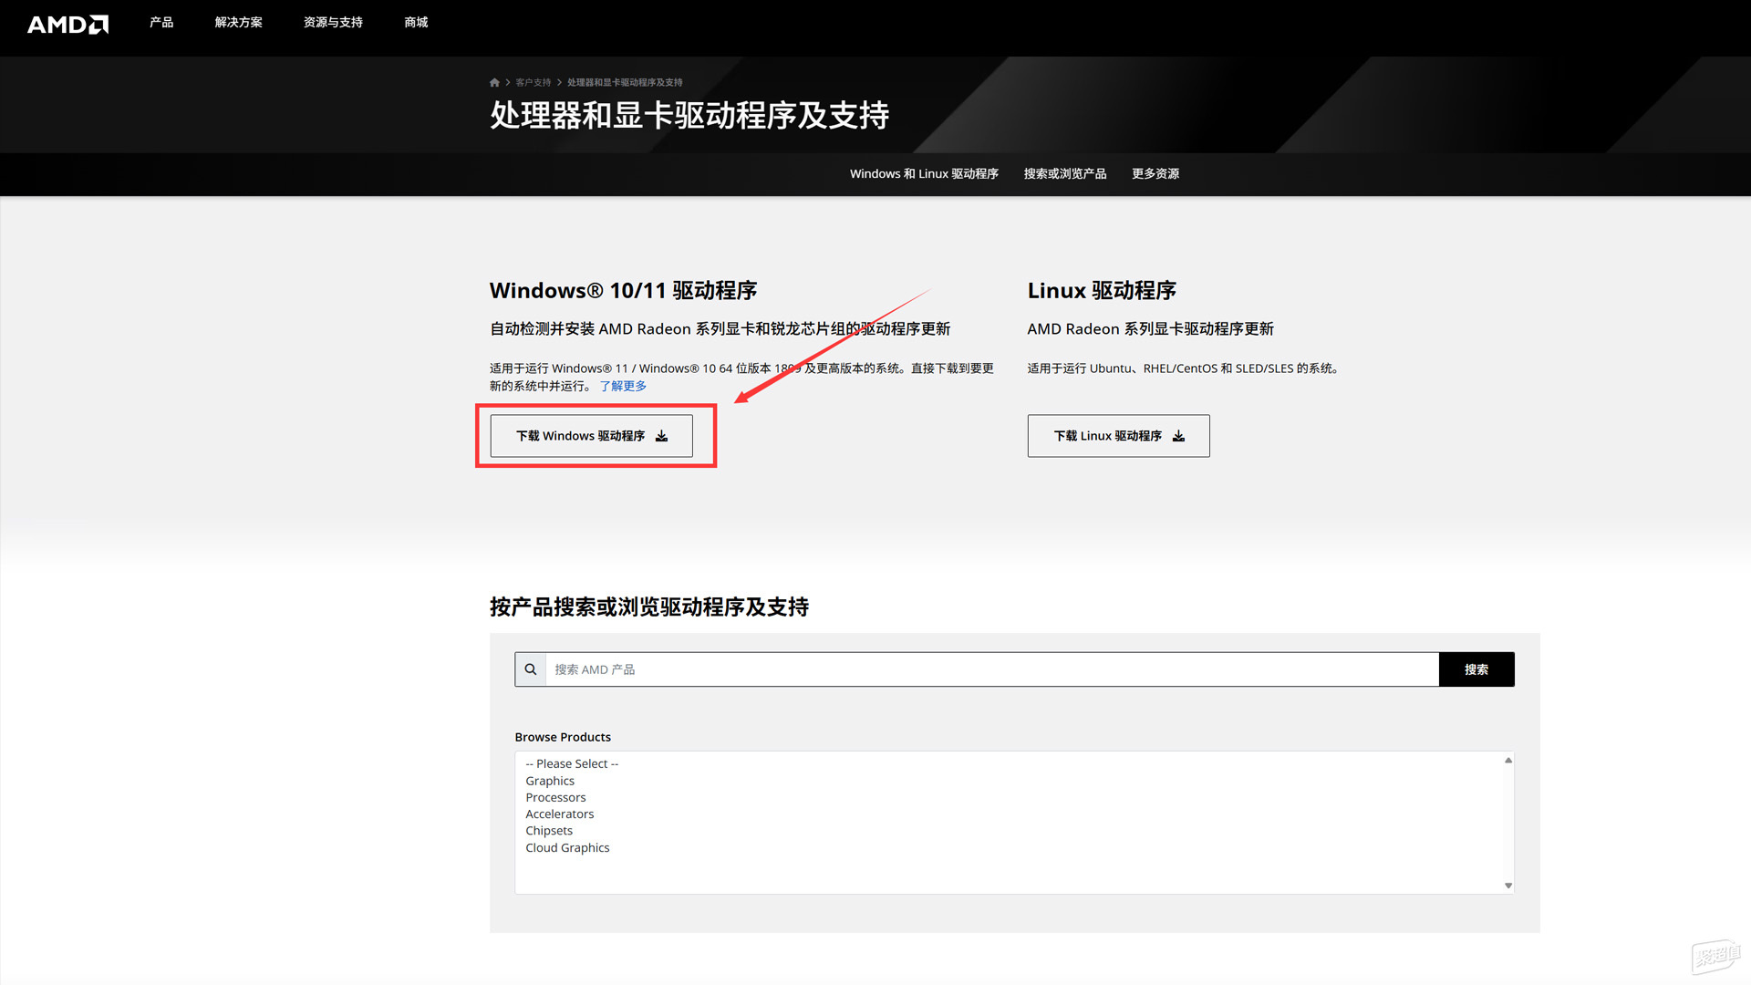
Task: Click text AMD Radeon 系列显卡驱动程序更新
Action: tap(1150, 328)
